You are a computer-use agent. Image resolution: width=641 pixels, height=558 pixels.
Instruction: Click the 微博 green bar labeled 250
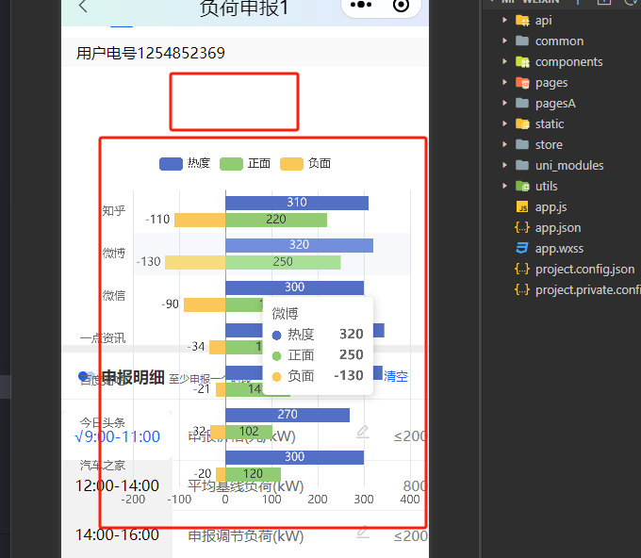pos(283,262)
